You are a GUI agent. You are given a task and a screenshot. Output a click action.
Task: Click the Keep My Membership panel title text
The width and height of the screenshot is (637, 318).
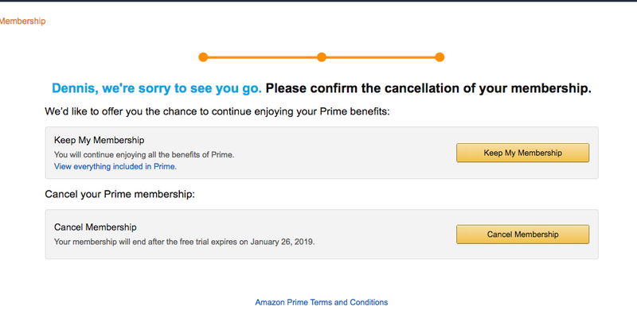pos(100,141)
